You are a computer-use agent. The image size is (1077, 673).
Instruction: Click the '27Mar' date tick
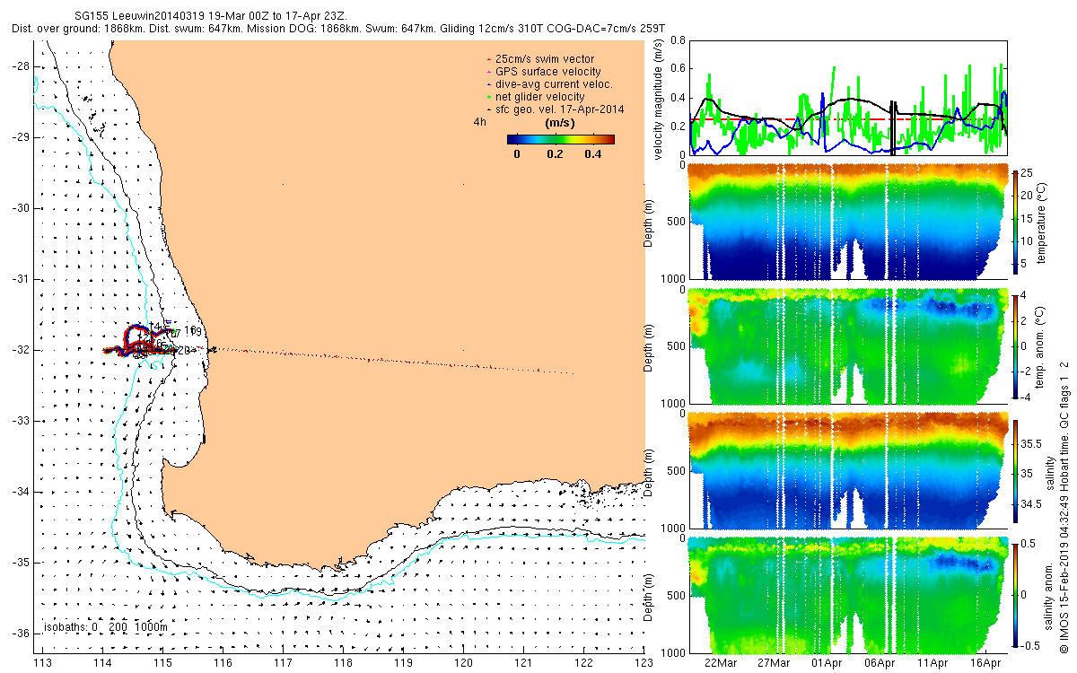[775, 663]
